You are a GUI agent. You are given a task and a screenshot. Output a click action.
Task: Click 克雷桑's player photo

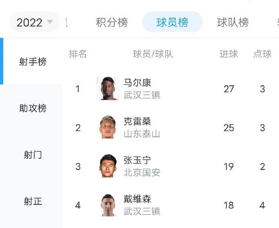pyautogui.click(x=107, y=127)
